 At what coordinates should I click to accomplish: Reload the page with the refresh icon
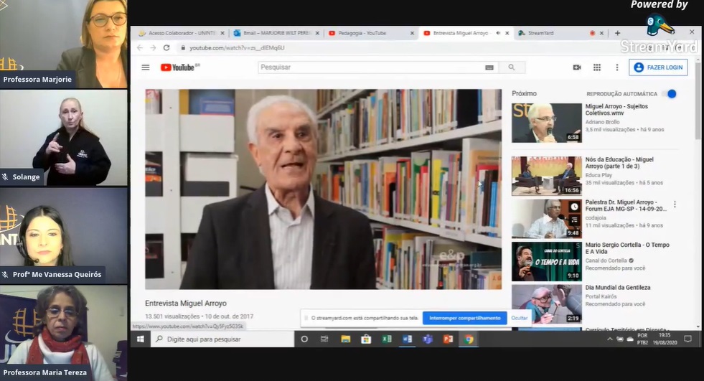point(166,47)
